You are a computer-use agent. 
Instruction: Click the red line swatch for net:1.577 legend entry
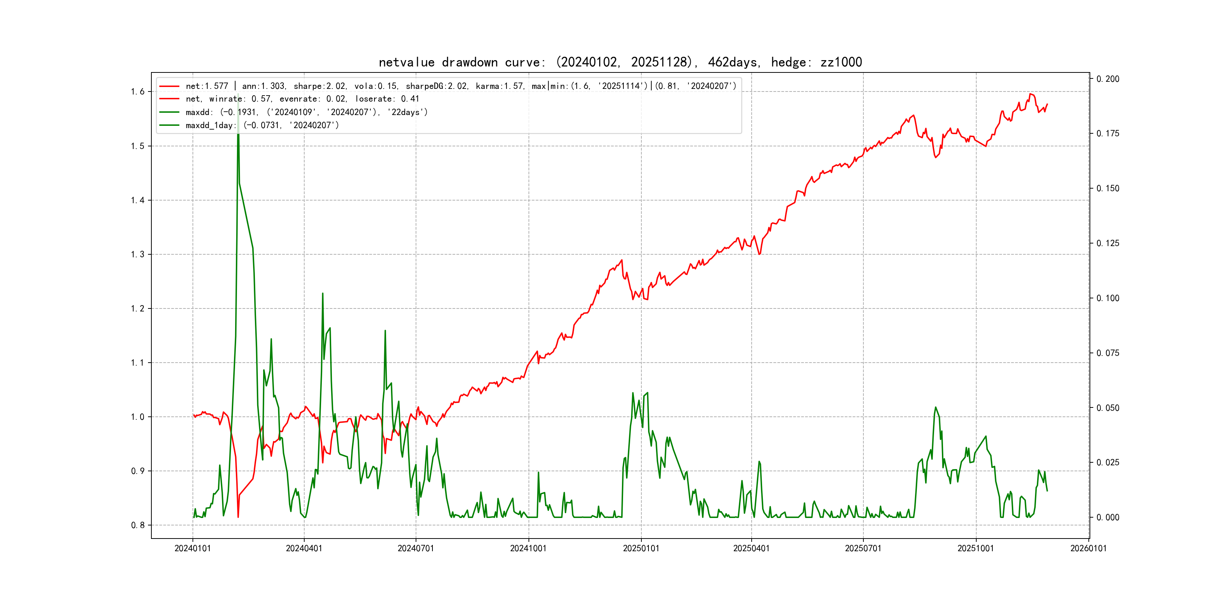(x=169, y=86)
